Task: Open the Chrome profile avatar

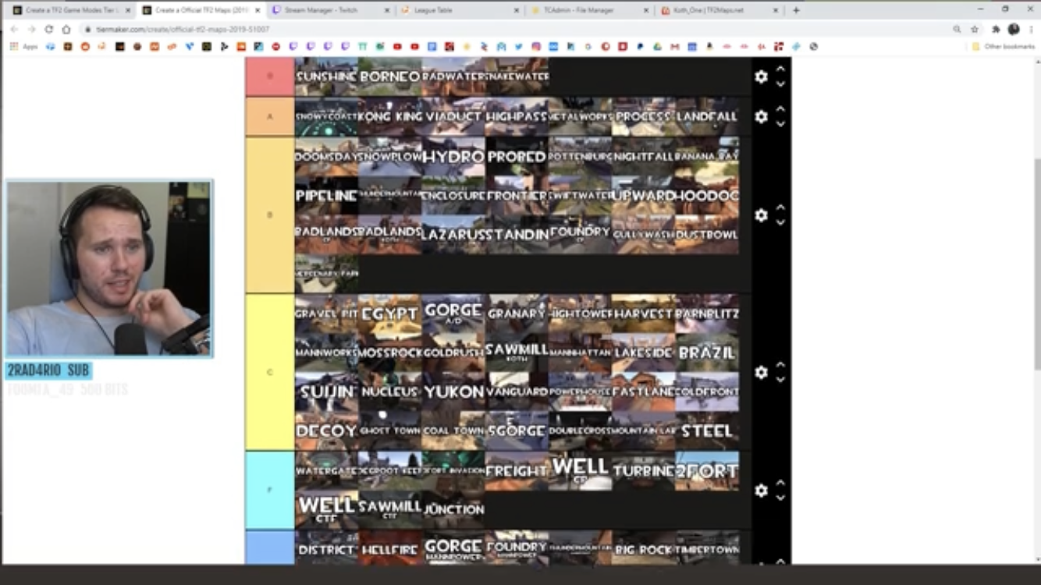Action: [1014, 29]
